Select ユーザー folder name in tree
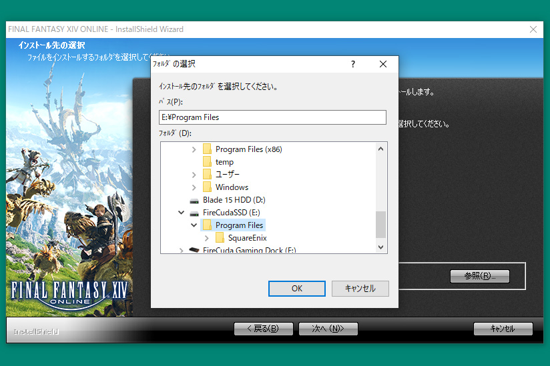The width and height of the screenshot is (550, 366). point(228,175)
